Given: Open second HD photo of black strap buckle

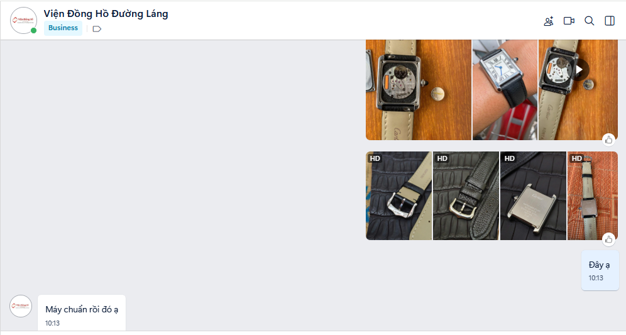Looking at the screenshot, I should point(466,195).
